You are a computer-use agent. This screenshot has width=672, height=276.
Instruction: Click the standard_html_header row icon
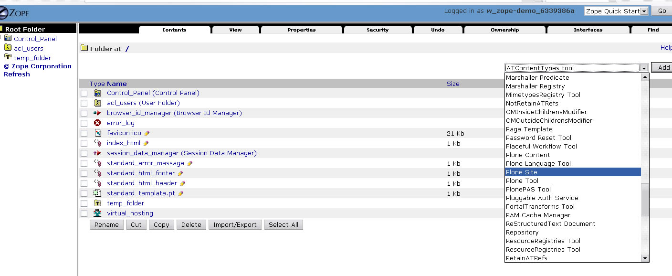pyautogui.click(x=98, y=183)
